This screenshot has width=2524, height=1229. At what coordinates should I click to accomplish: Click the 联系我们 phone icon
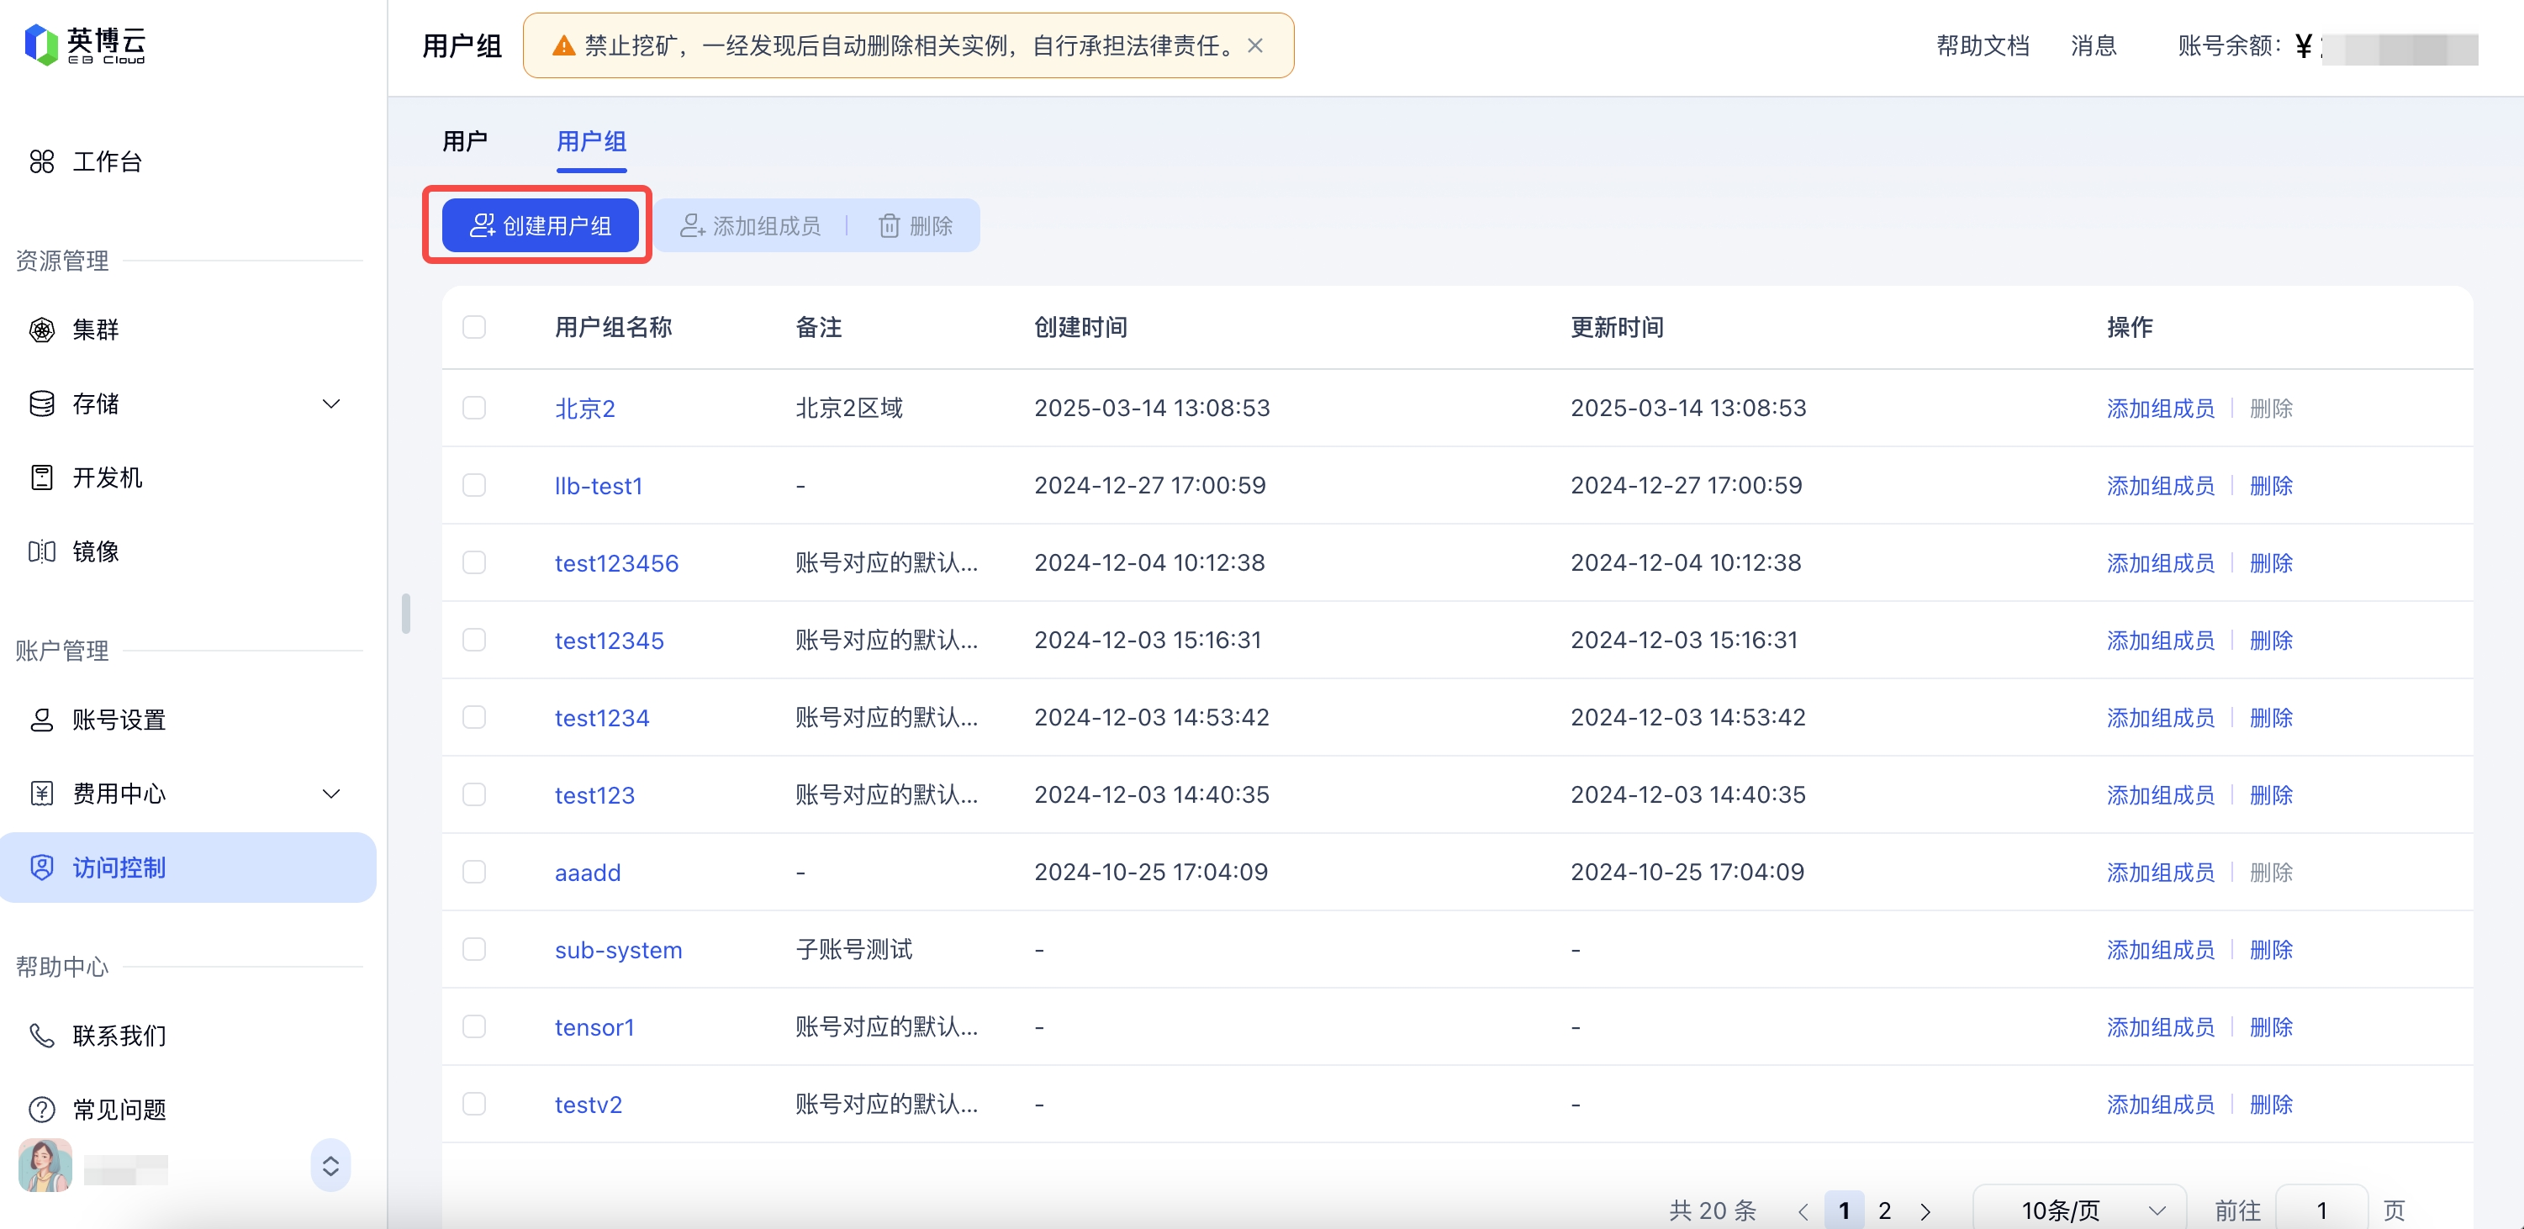click(42, 1035)
